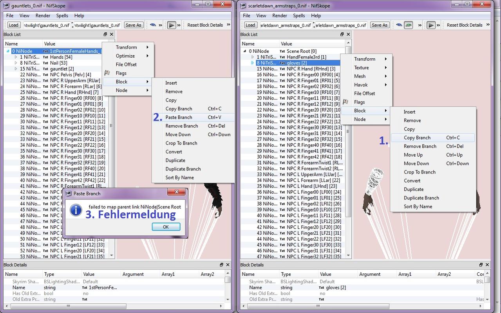This screenshot has width=501, height=313.
Task: Float the Block List panel in gauntlets window
Action: point(105,34)
